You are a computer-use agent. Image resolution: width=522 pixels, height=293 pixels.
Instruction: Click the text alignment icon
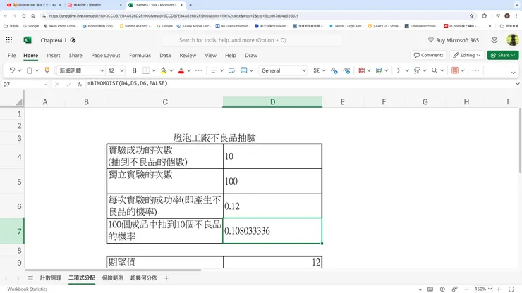[x=214, y=70]
